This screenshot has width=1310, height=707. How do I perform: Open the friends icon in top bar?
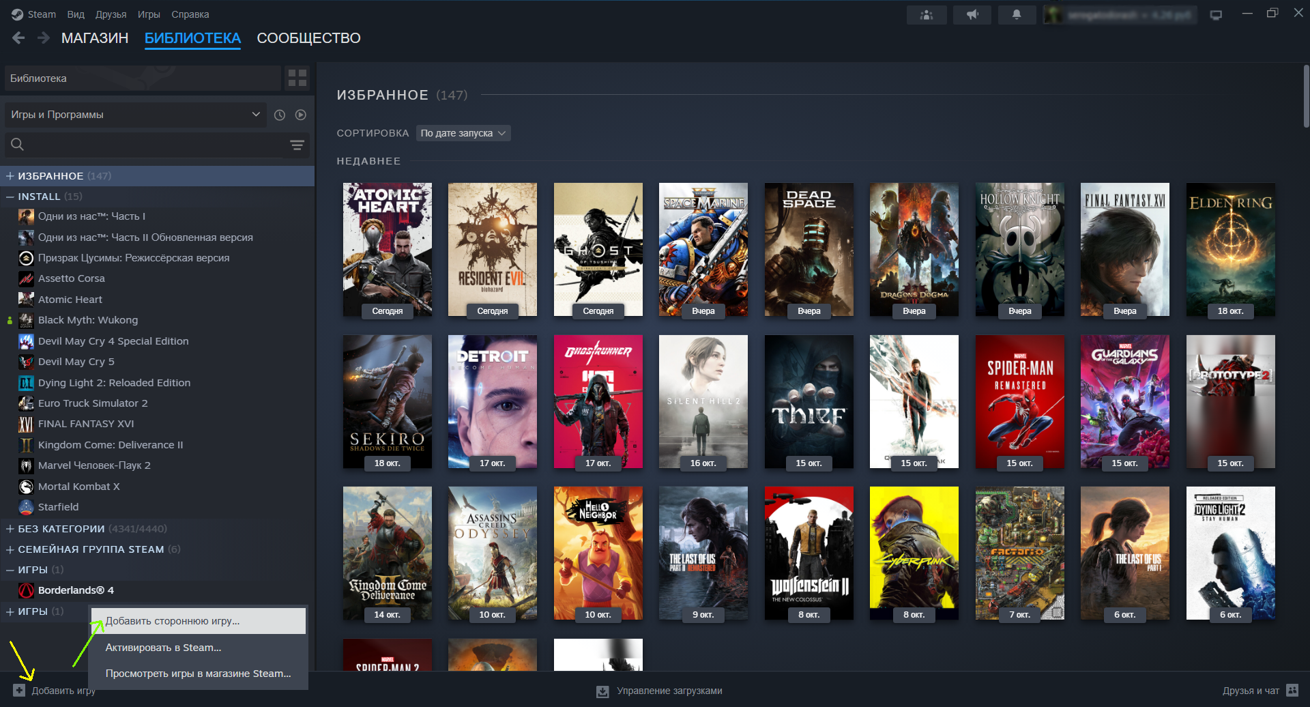(x=926, y=14)
